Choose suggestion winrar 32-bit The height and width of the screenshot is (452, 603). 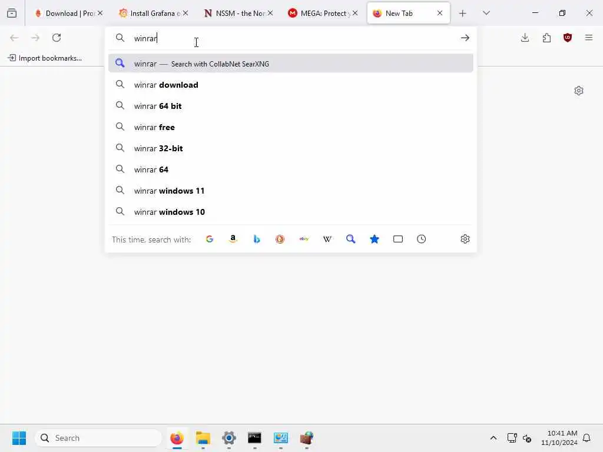tap(290, 148)
